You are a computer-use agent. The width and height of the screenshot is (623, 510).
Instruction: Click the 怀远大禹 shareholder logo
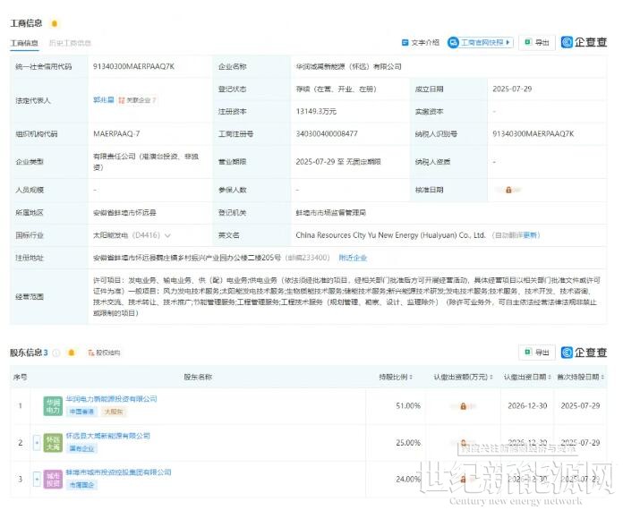click(x=53, y=443)
